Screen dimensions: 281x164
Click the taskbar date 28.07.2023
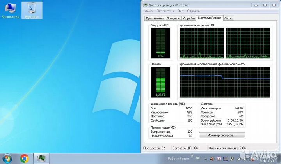pos(266,161)
